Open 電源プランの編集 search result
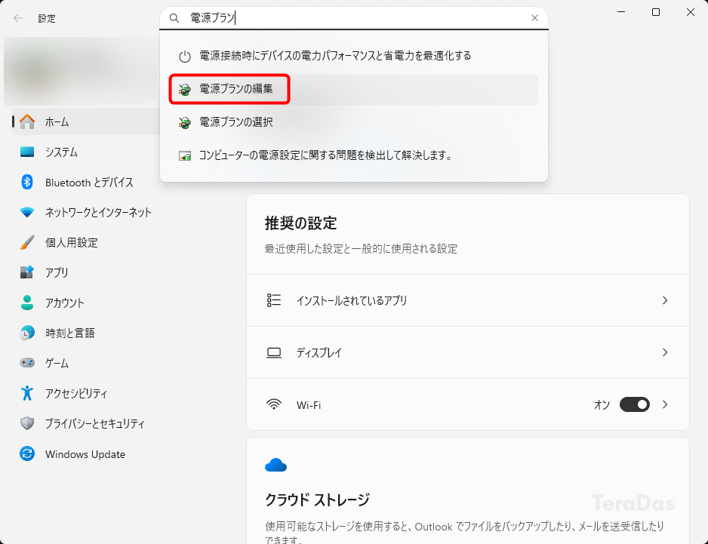708x544 pixels. [354, 89]
